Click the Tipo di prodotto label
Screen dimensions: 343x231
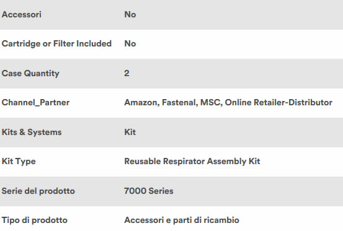35,220
